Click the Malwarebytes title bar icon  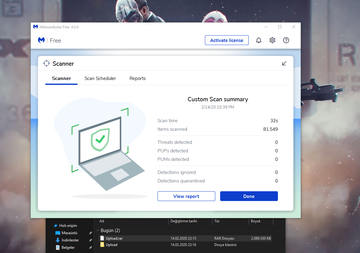coord(36,27)
